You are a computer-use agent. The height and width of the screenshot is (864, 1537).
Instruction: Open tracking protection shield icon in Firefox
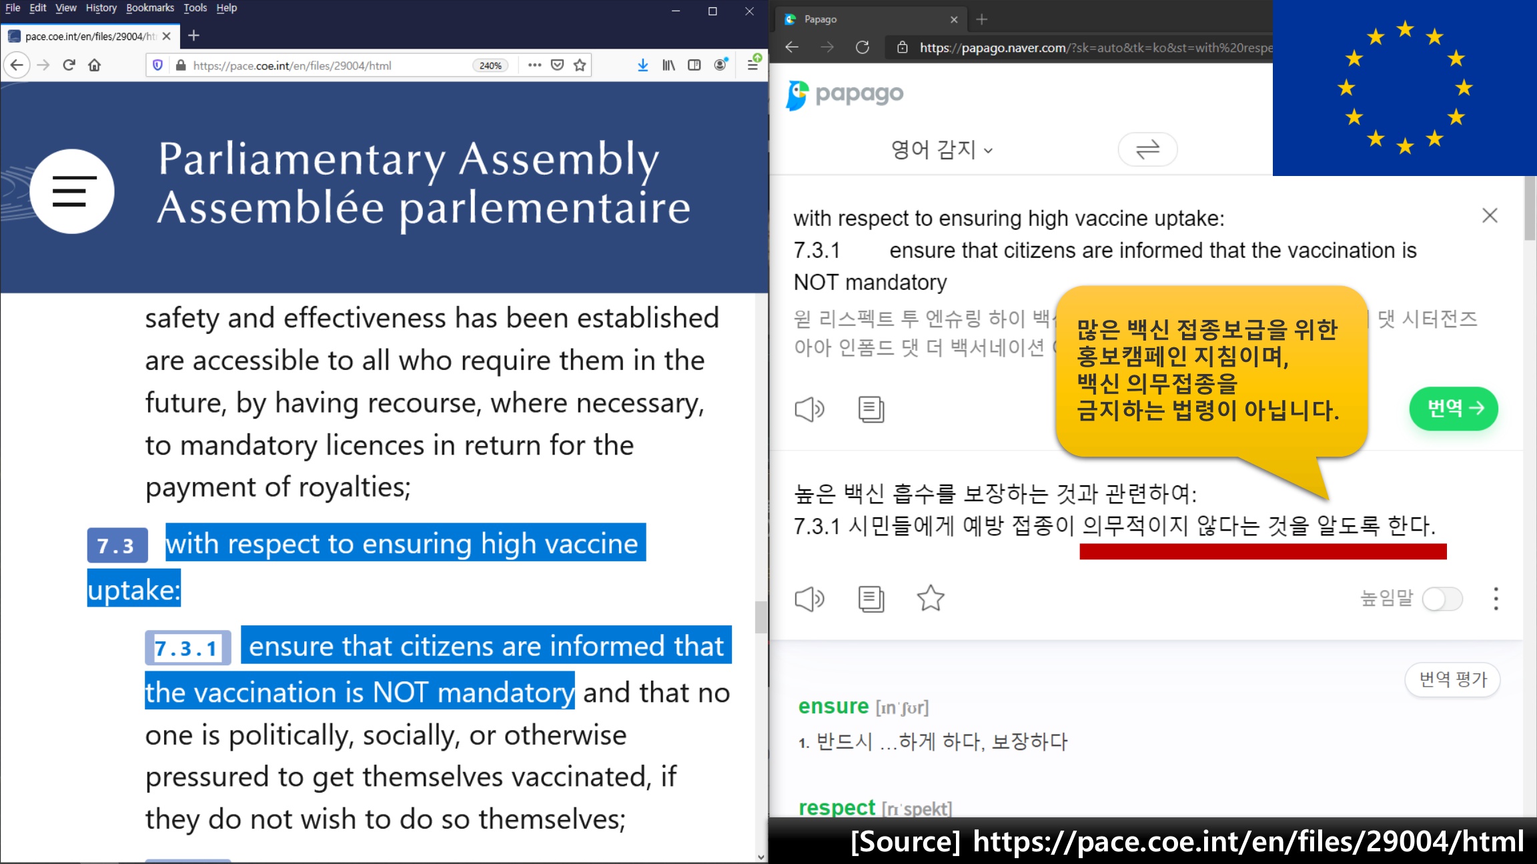click(x=158, y=65)
